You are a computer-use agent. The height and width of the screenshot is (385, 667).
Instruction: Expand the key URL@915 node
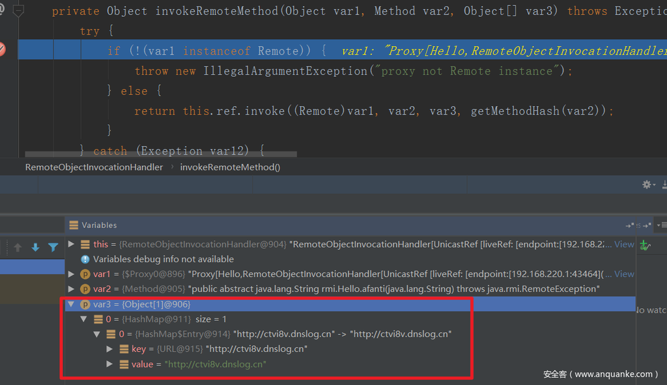point(109,349)
